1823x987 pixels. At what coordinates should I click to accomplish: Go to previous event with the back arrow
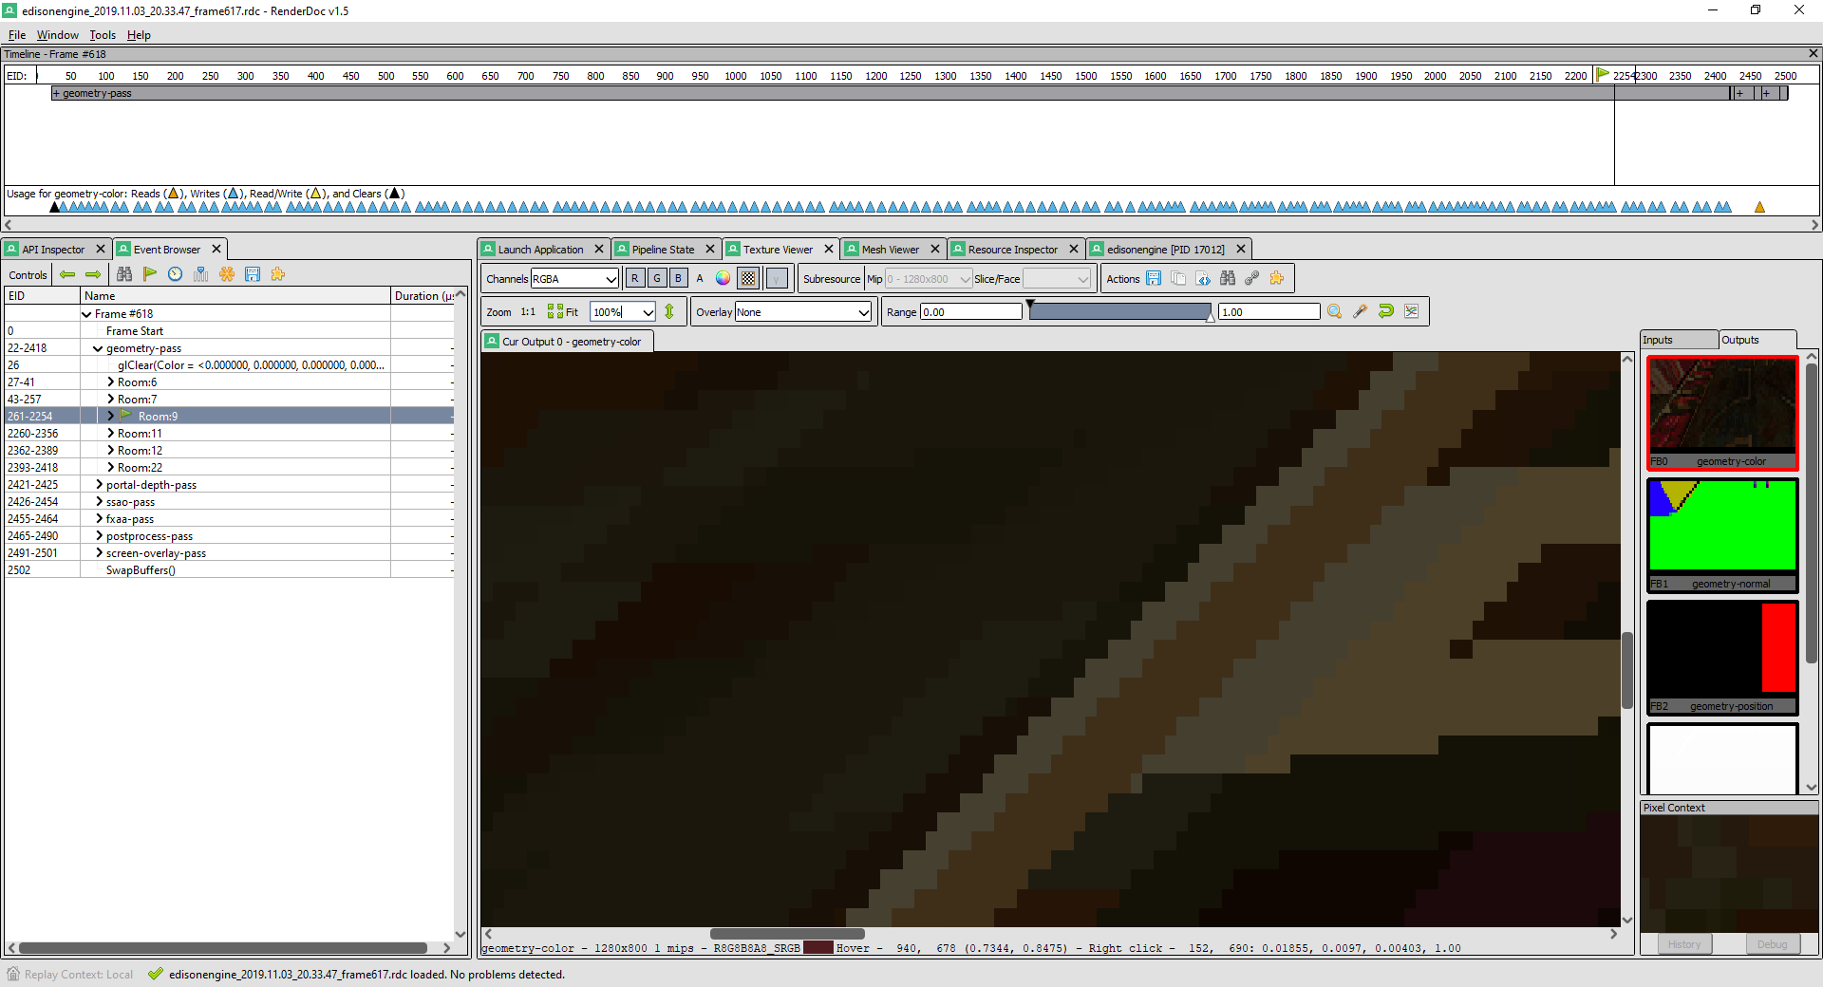(x=67, y=274)
